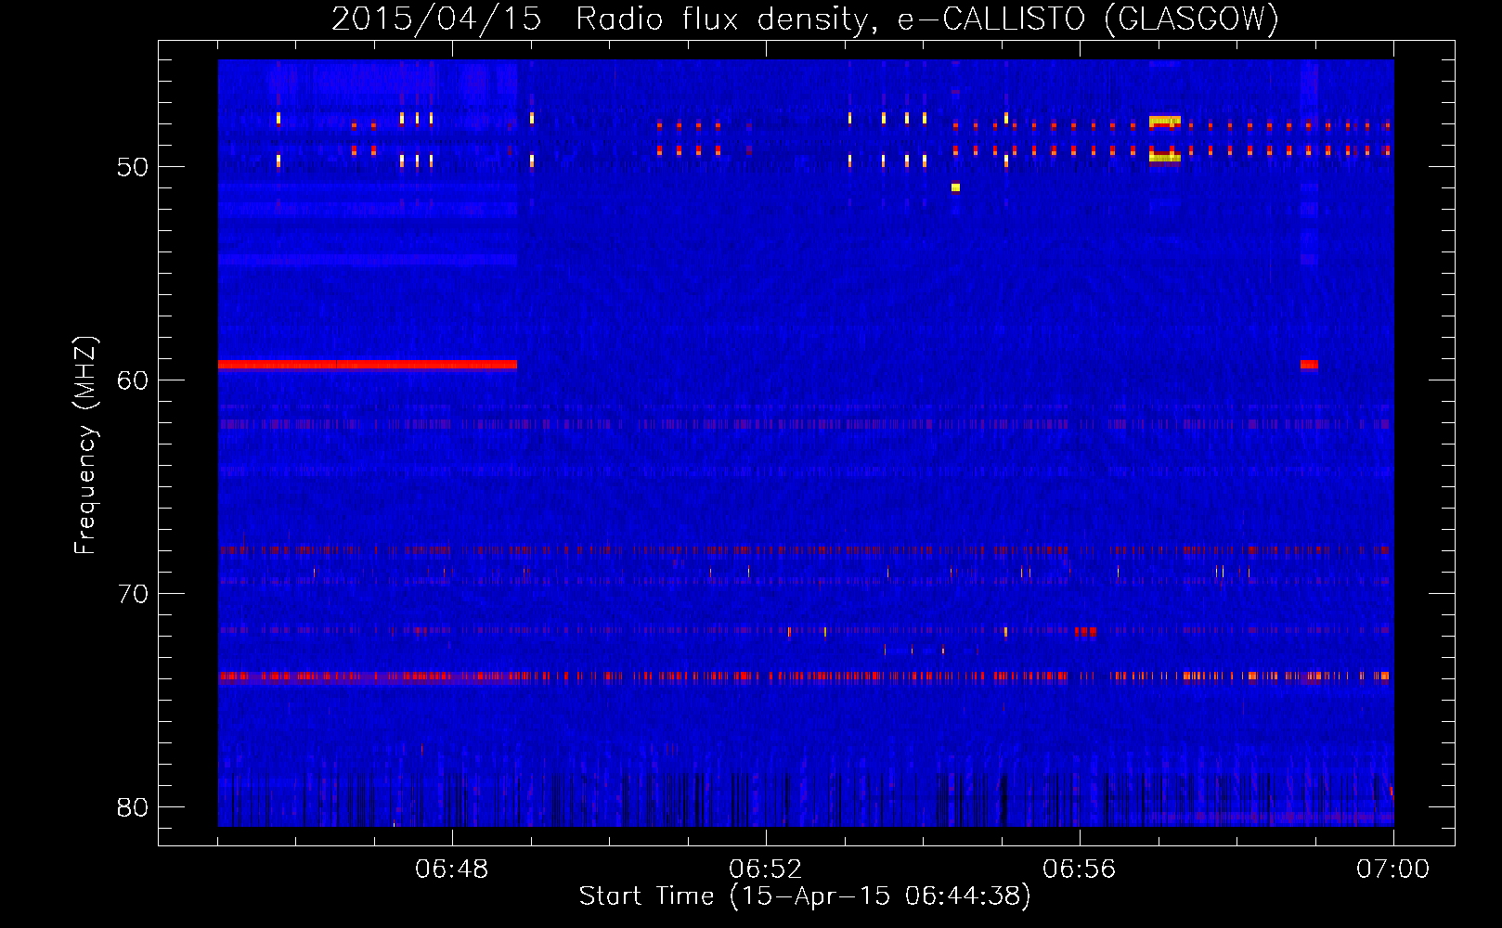Click the '06:52' time tick label

coord(766,870)
